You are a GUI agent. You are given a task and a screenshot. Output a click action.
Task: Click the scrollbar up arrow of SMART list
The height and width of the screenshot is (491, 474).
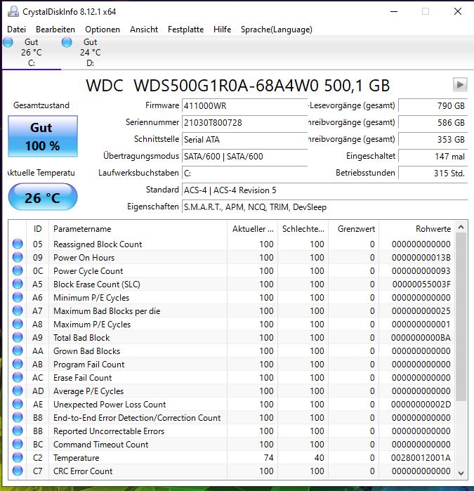click(461, 227)
